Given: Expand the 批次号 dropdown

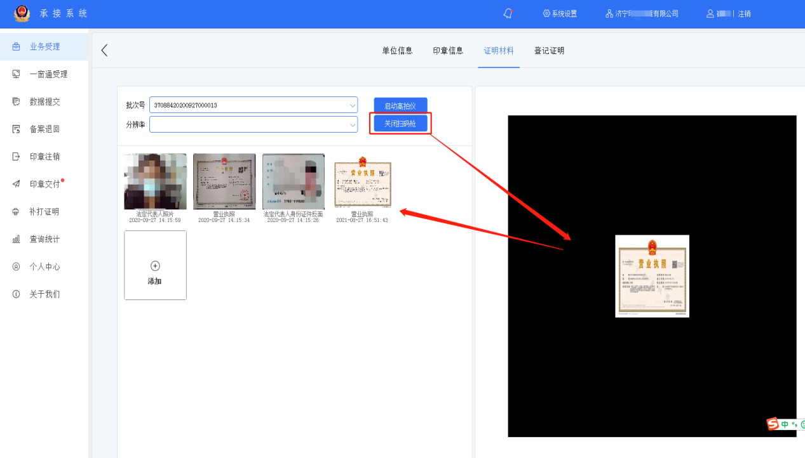Looking at the screenshot, I should 353,105.
